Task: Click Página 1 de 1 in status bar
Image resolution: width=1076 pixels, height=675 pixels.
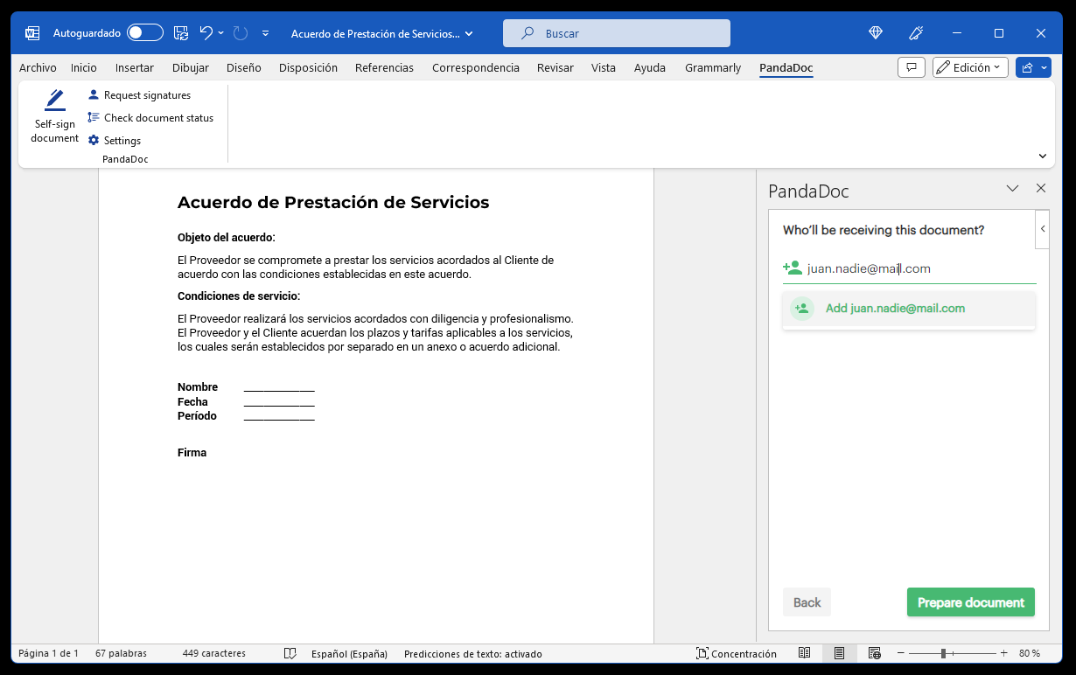Action: coord(48,653)
